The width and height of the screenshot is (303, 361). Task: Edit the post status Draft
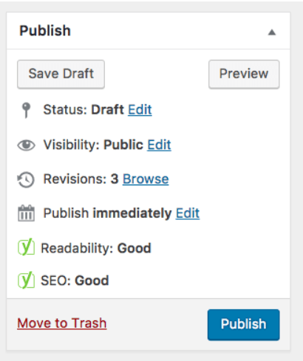(140, 110)
